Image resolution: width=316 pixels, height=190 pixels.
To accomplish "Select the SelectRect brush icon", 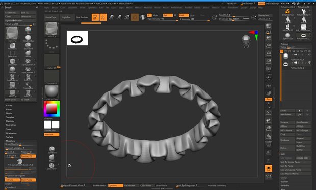I will click(x=12, y=54).
